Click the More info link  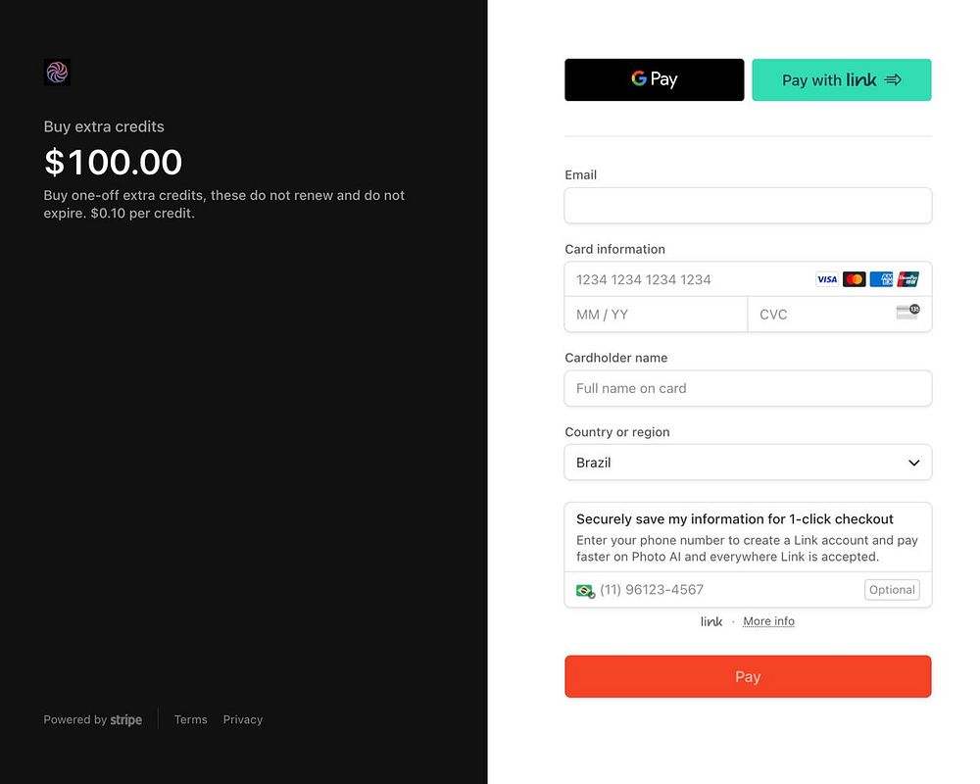pos(768,621)
